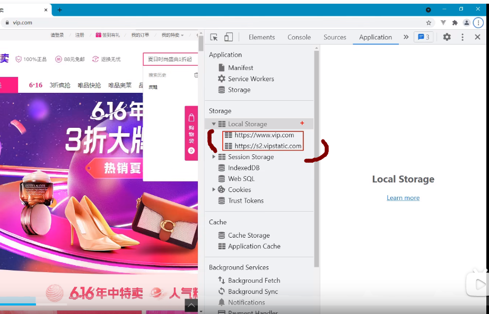The width and height of the screenshot is (489, 314).
Task: Click the 88元免邮 badge
Action: (x=70, y=59)
